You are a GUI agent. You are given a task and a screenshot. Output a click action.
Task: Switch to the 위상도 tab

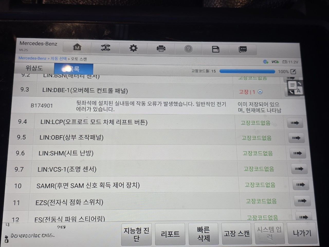point(34,68)
